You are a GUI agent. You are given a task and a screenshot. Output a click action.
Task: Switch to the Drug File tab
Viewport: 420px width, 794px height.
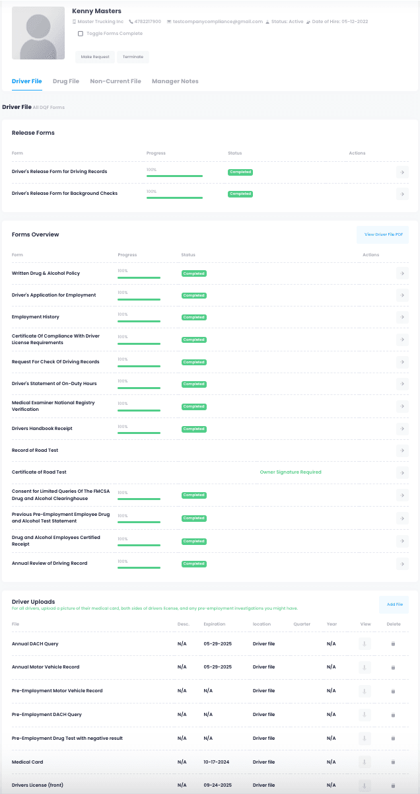pyautogui.click(x=65, y=81)
